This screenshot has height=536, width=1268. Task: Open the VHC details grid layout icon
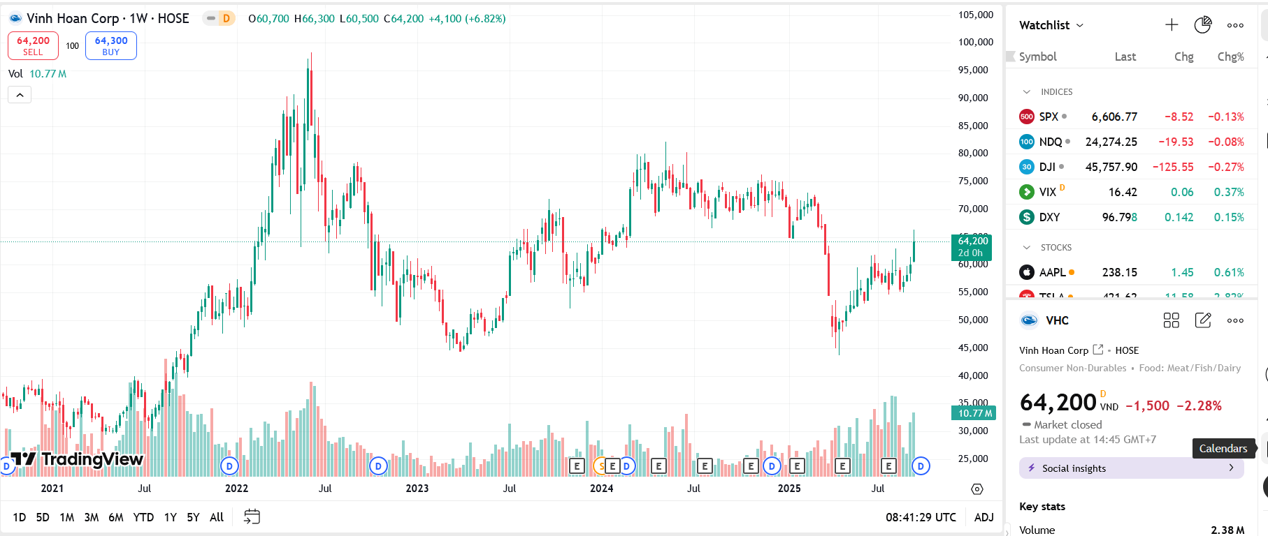(1172, 320)
